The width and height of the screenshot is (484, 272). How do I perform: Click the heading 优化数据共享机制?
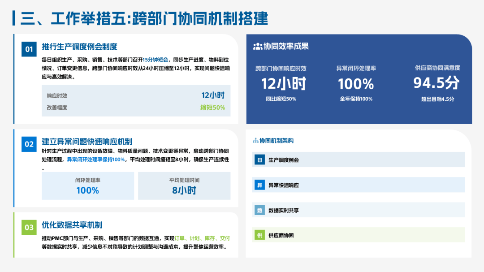click(72, 225)
